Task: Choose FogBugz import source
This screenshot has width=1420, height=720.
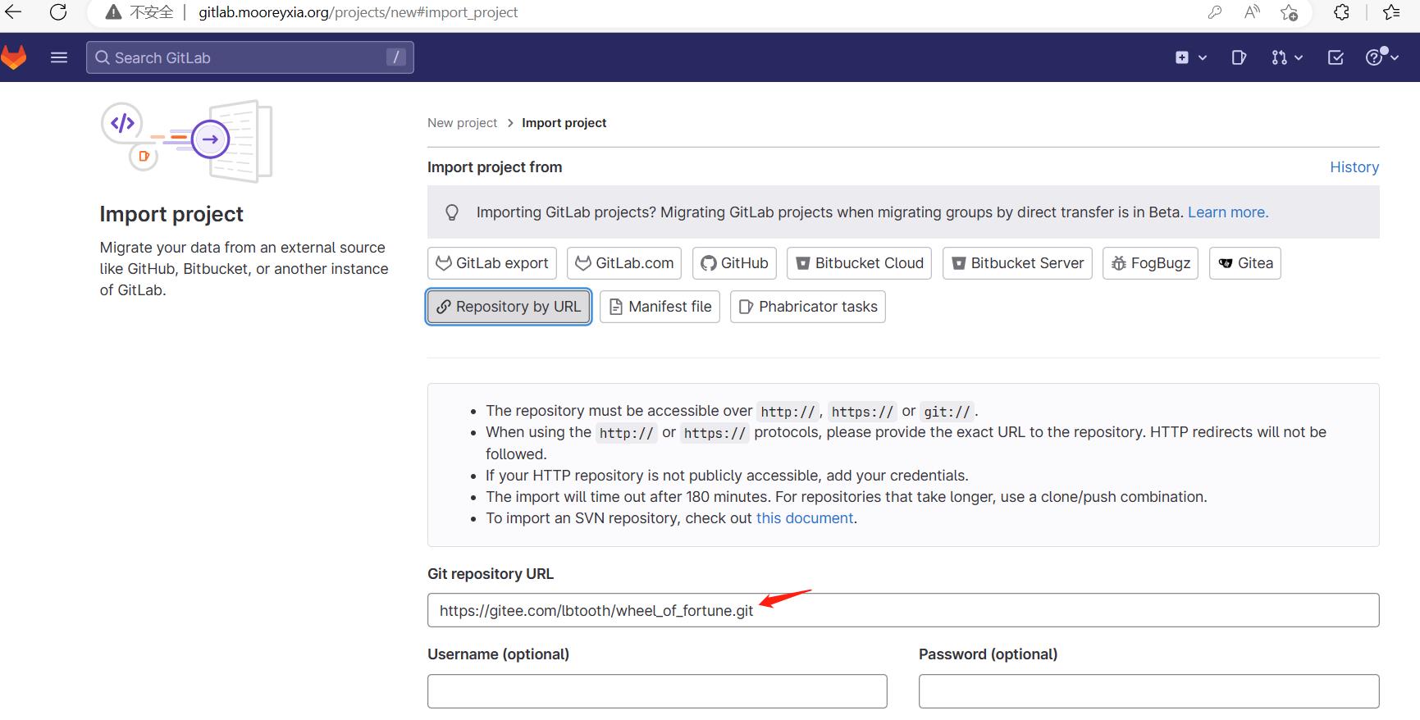Action: click(1150, 263)
